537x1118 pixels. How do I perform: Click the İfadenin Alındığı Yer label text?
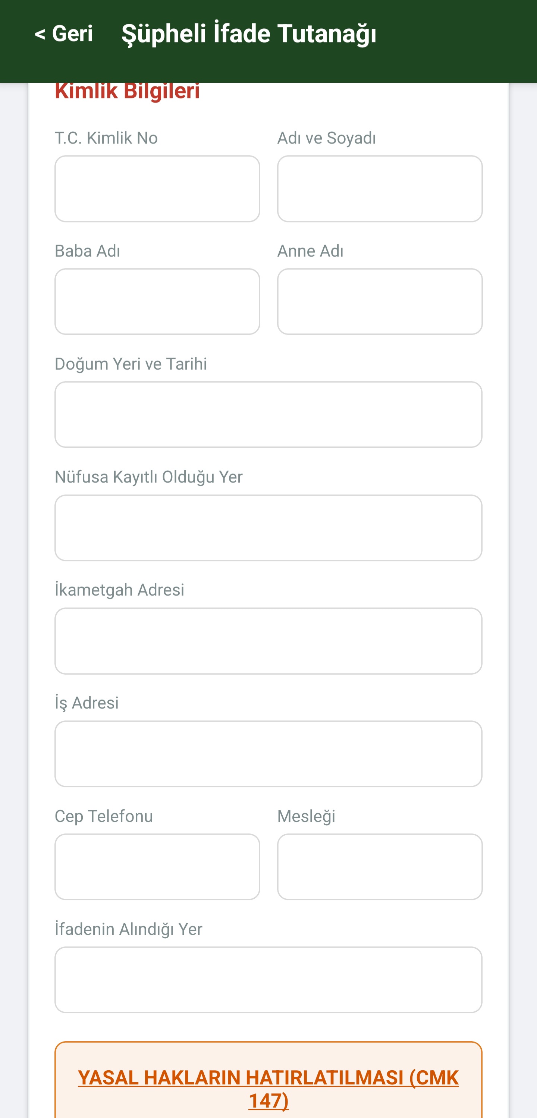[x=129, y=929]
